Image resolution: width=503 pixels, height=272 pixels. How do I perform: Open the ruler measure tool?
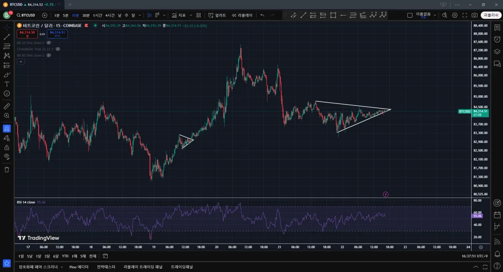tap(7, 106)
